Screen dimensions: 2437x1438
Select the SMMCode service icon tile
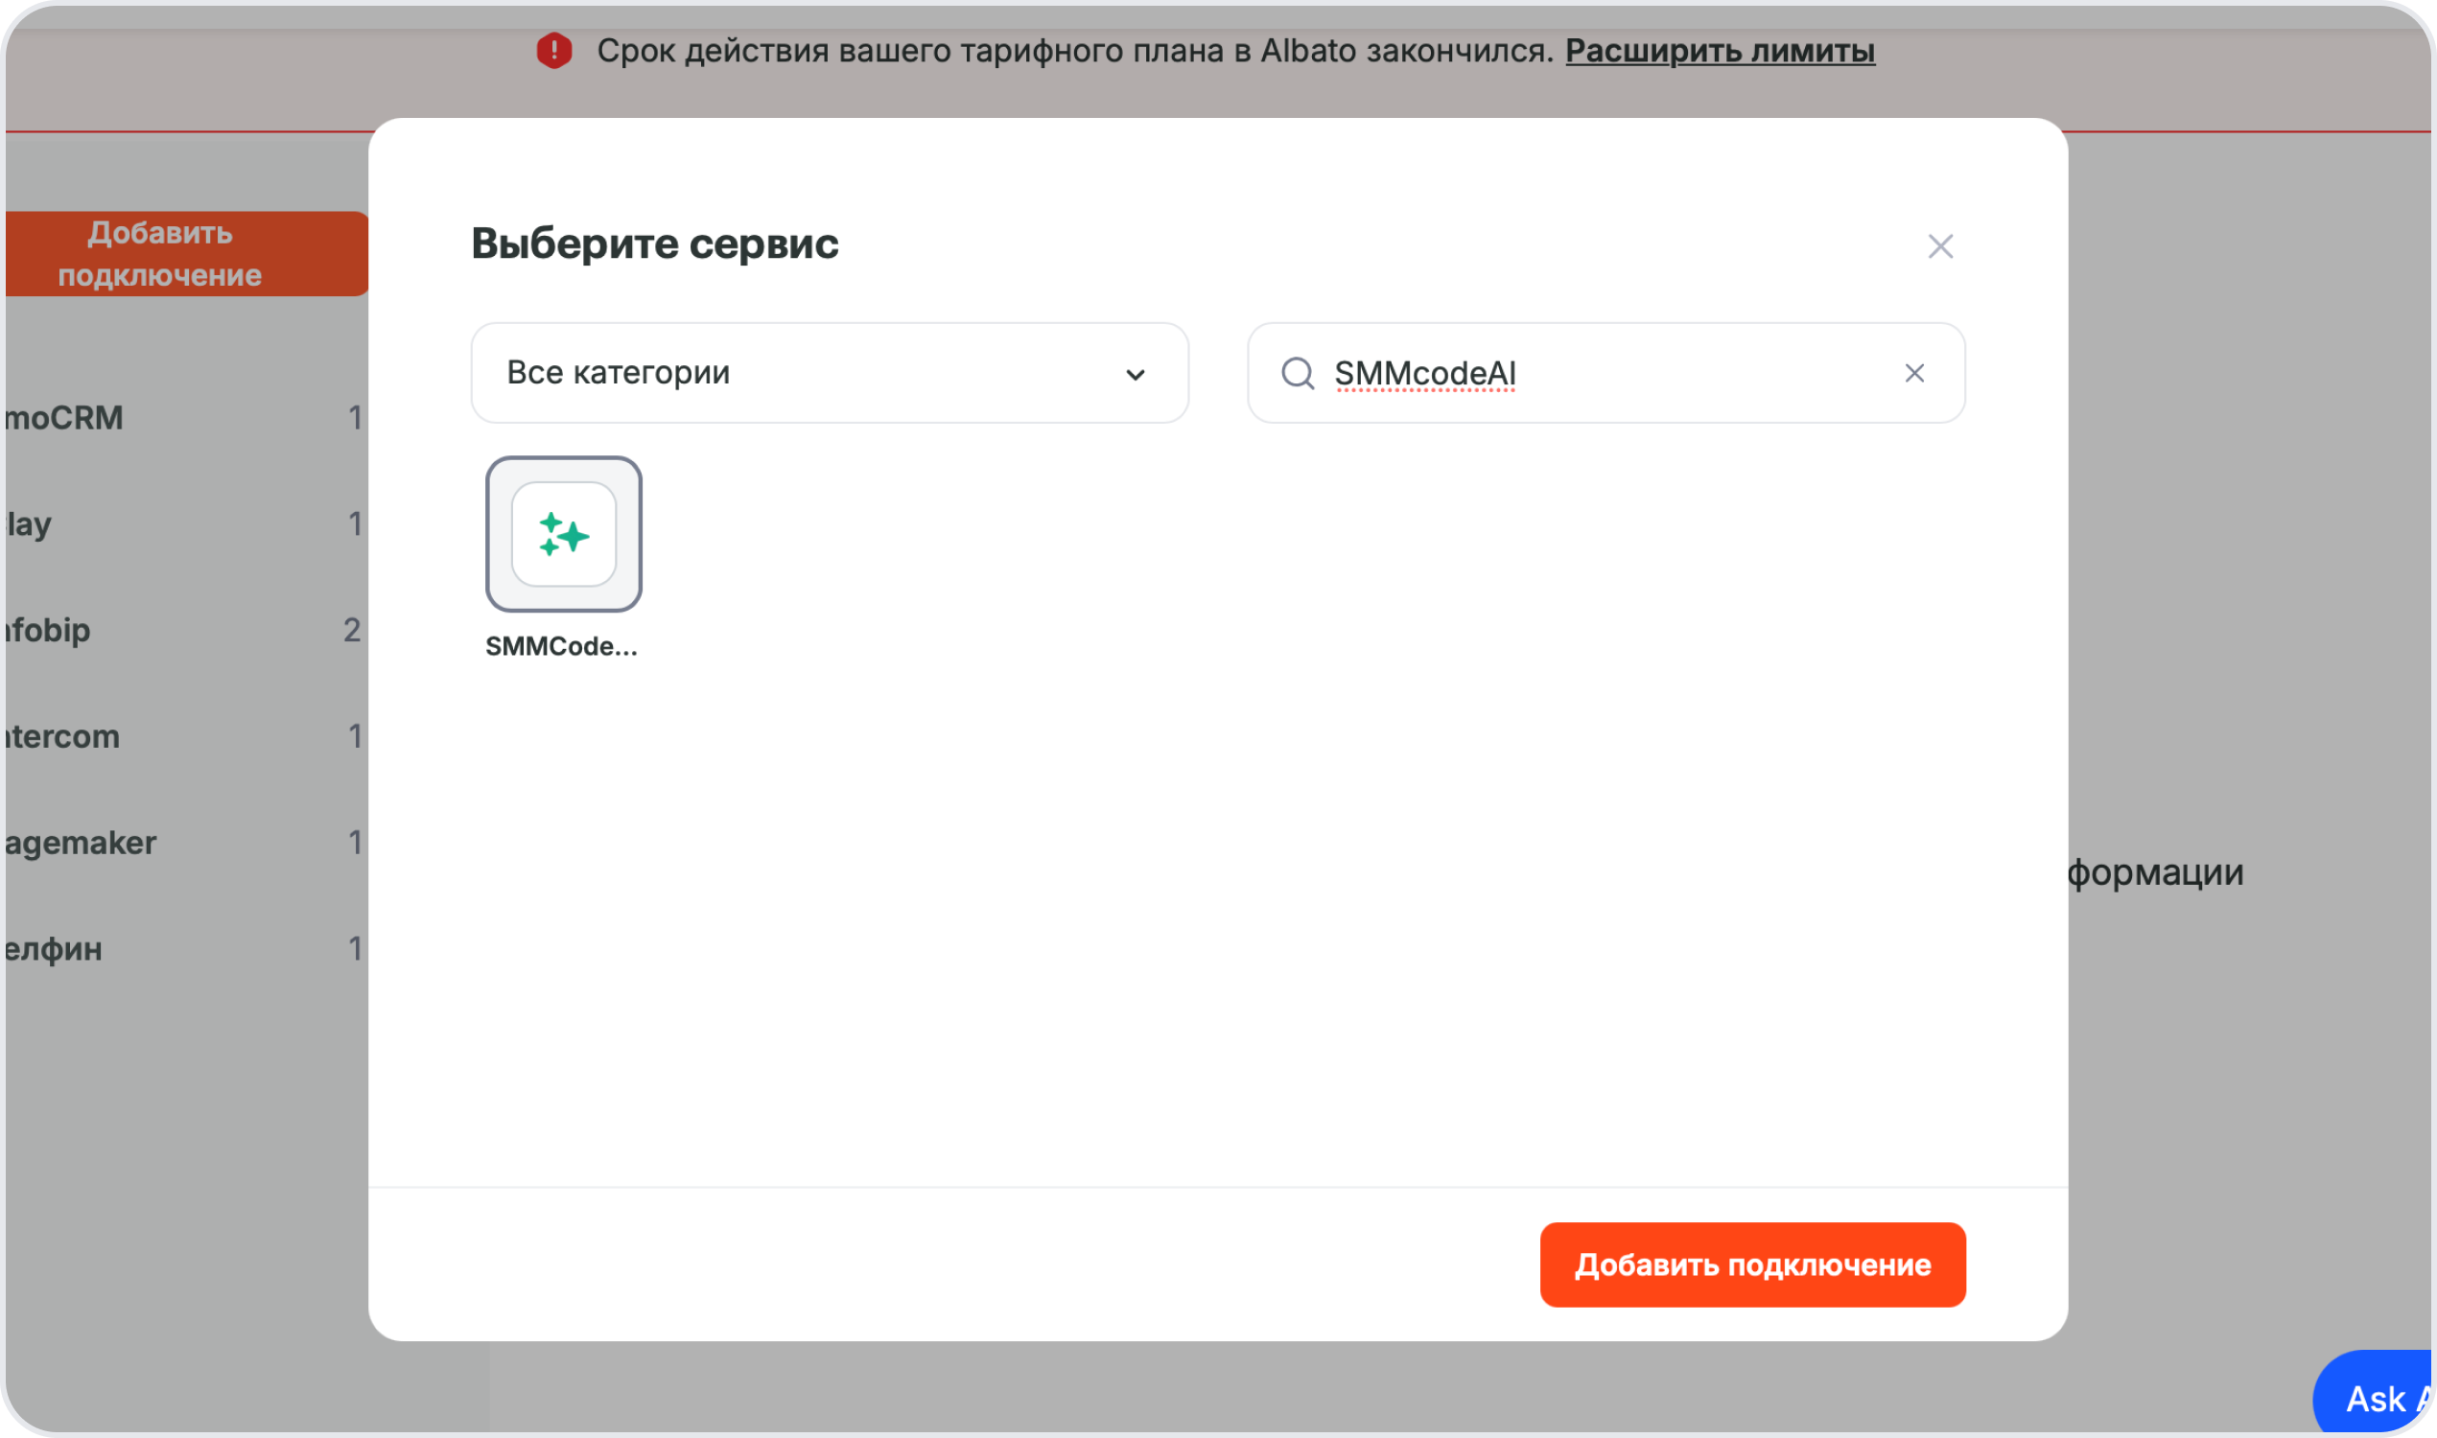(x=563, y=534)
